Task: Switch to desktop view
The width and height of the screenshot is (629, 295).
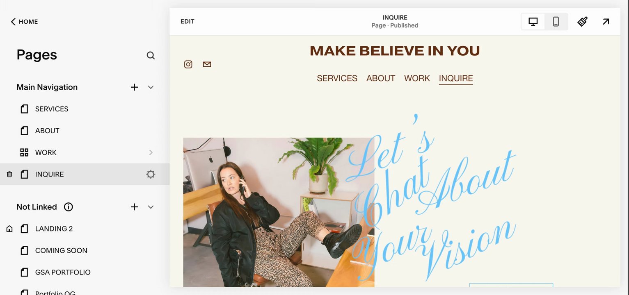Action: pyautogui.click(x=533, y=22)
